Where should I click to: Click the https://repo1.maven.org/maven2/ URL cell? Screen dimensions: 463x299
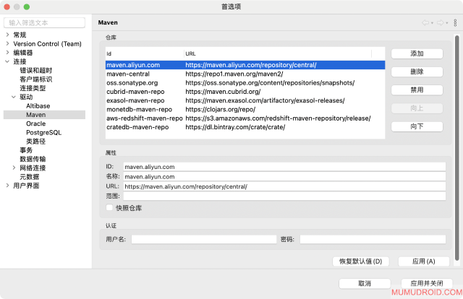(234, 74)
